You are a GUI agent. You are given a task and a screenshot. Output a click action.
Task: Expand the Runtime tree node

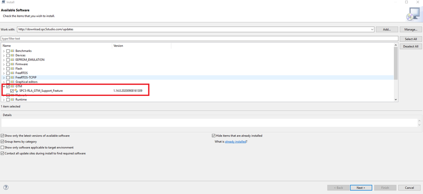click(3, 100)
